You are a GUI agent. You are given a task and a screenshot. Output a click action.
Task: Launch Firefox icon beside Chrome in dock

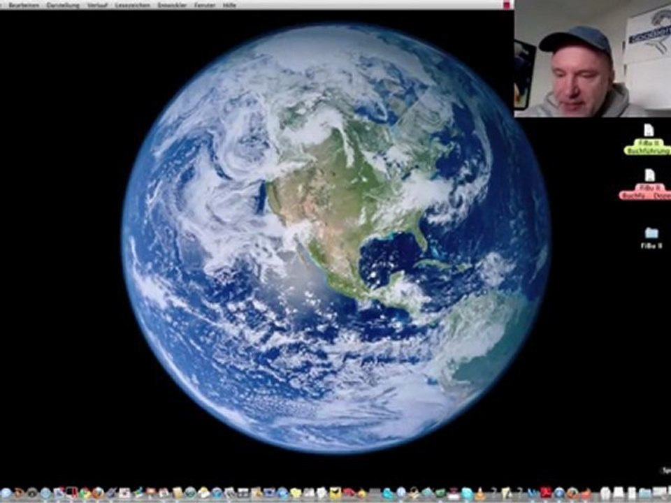tap(98, 493)
